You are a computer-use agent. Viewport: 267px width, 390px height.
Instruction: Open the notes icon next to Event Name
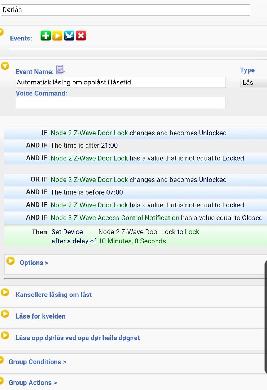pyautogui.click(x=60, y=69)
